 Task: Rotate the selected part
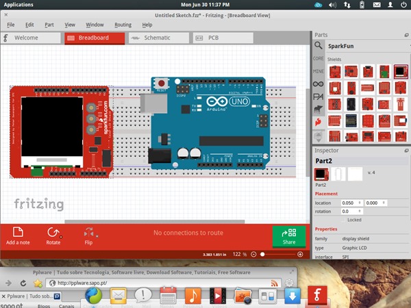click(53, 236)
